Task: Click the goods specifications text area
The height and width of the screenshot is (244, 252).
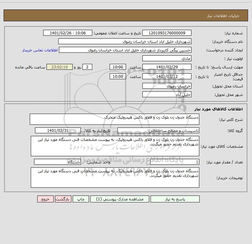Action: point(115,146)
